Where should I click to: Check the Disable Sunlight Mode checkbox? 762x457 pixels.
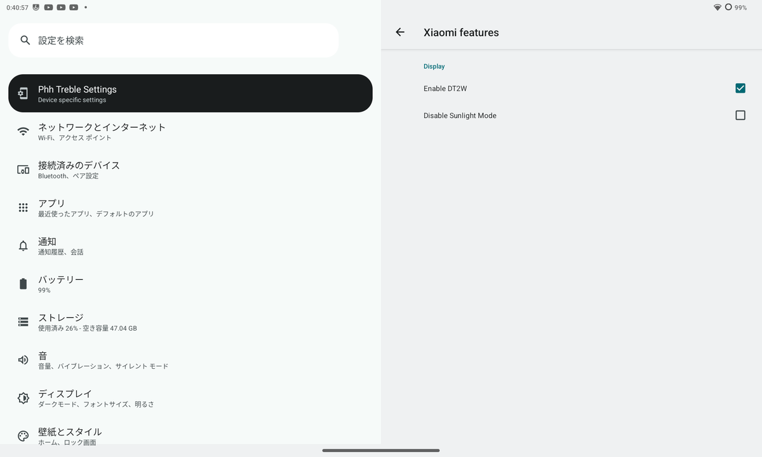740,116
